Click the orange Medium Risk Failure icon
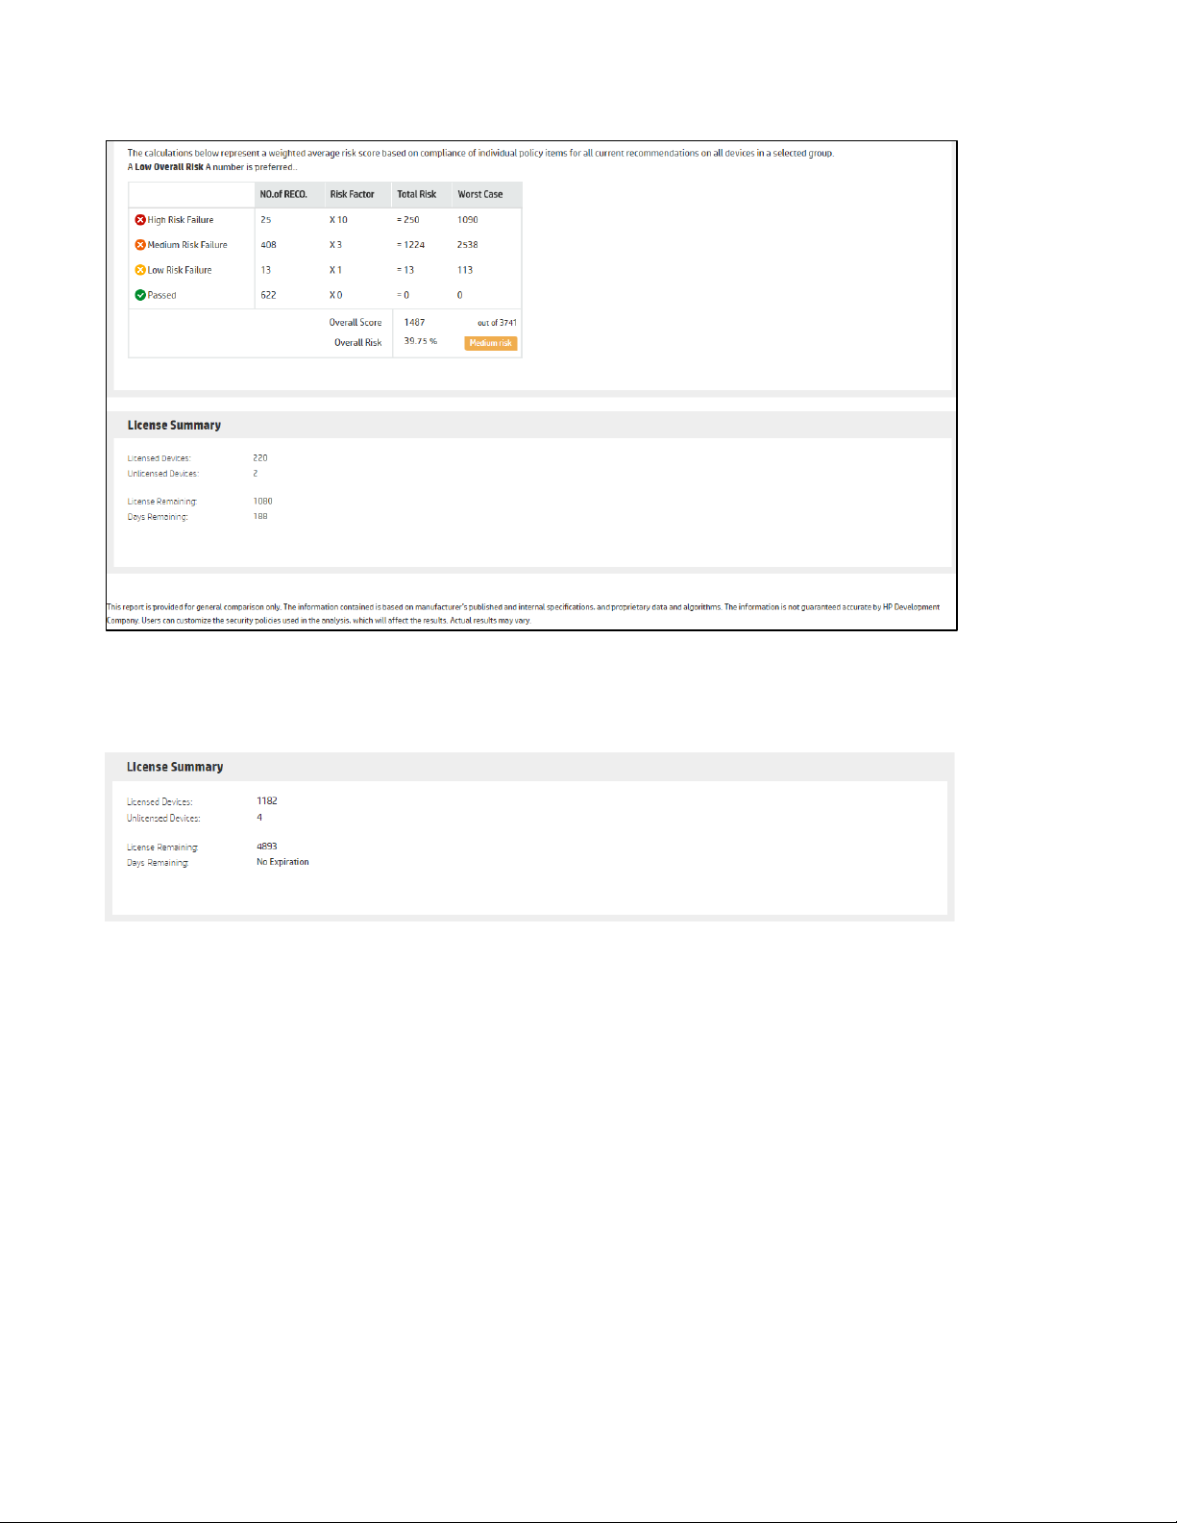 [140, 245]
